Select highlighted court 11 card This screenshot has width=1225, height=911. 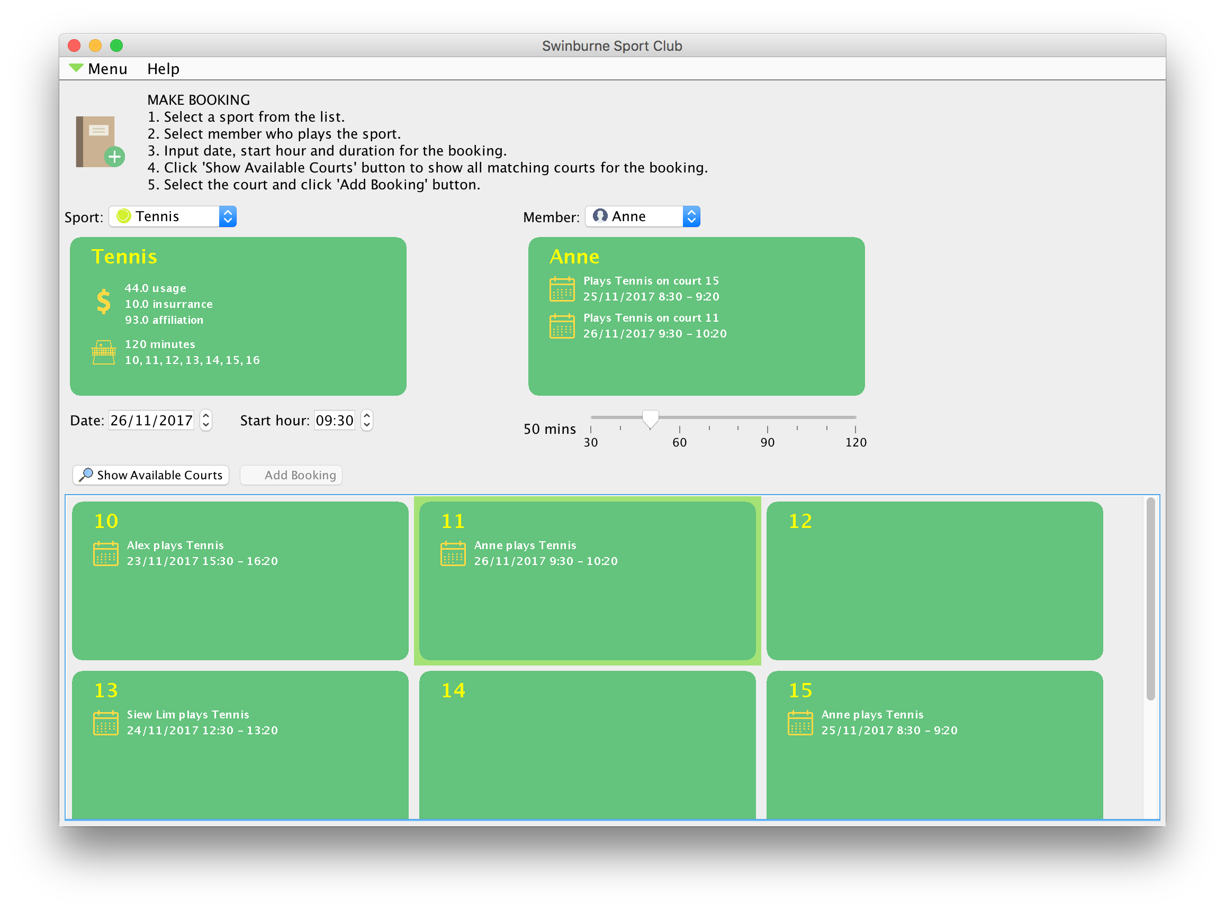pyautogui.click(x=587, y=580)
